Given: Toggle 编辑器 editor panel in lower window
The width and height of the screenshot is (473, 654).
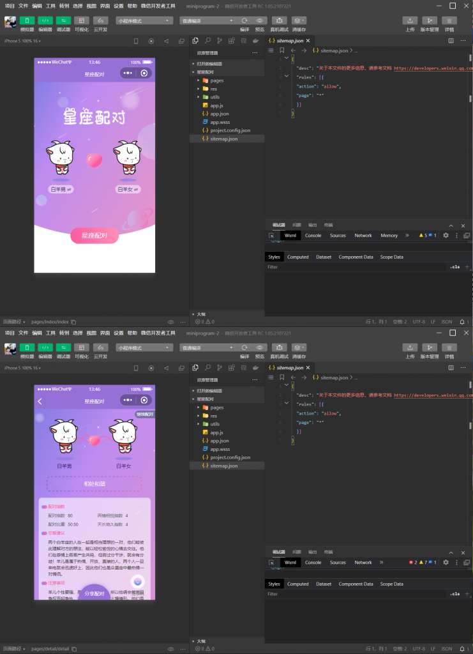Looking at the screenshot, I should [45, 347].
